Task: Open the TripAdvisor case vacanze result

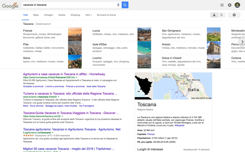Action: 69,149
